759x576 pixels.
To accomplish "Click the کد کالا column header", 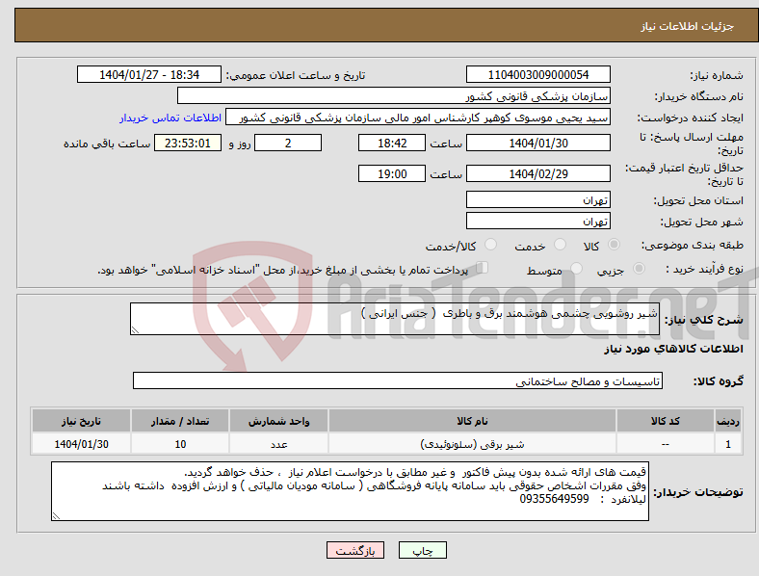I will click(x=666, y=421).
